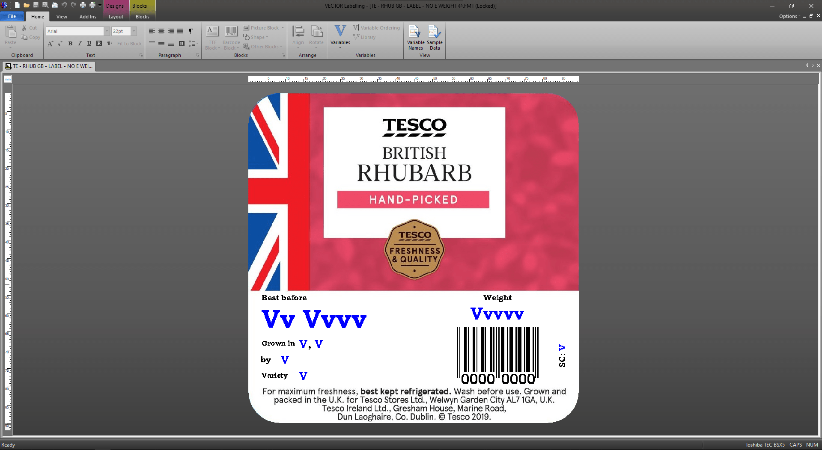This screenshot has width=822, height=450.
Task: Select the Home ribbon tab
Action: pos(38,17)
